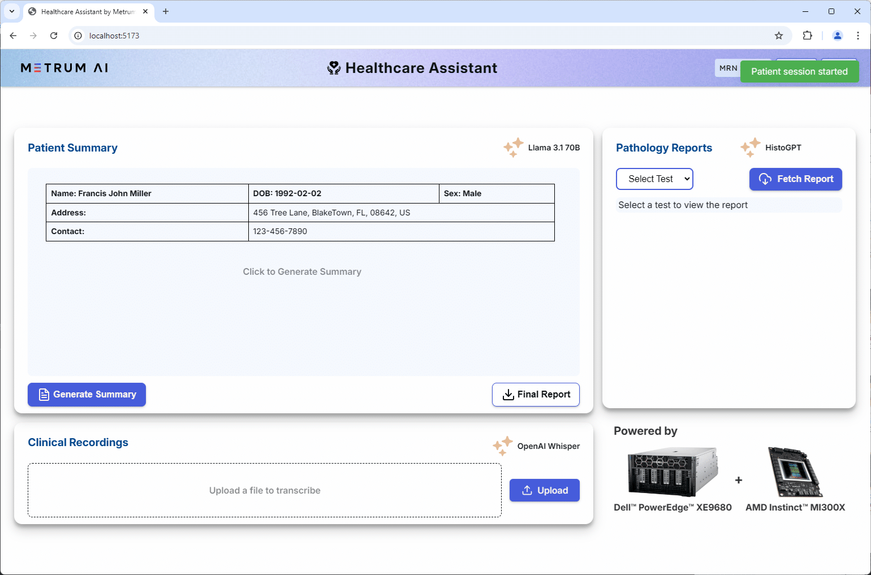The height and width of the screenshot is (575, 871).
Task: Click the Pathology Reports heading
Action: [x=664, y=148]
